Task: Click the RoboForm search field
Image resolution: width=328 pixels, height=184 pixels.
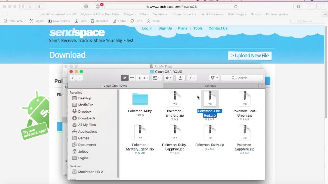Action: point(307,21)
